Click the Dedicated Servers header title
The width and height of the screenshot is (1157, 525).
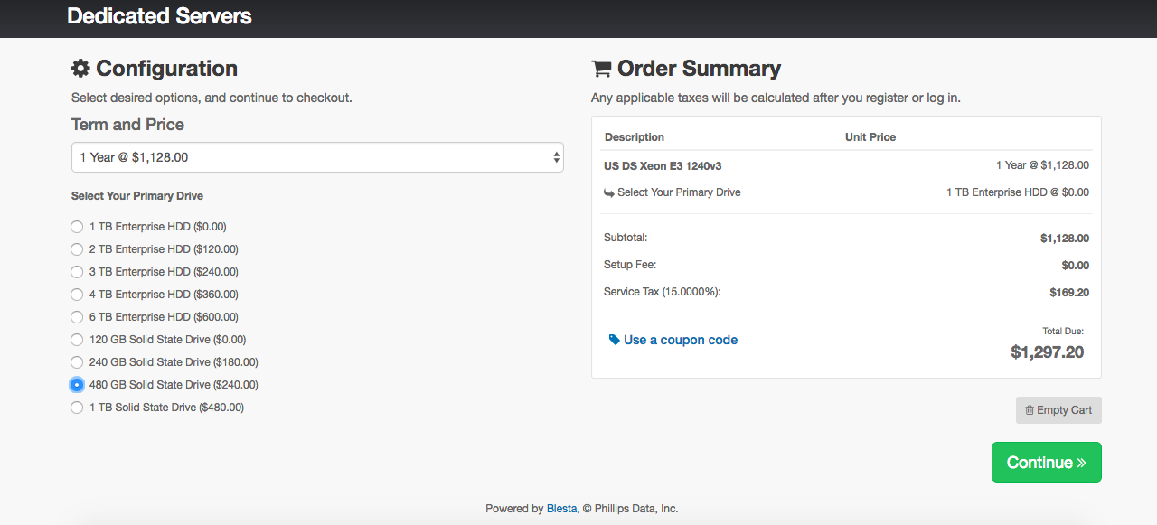coord(159,16)
